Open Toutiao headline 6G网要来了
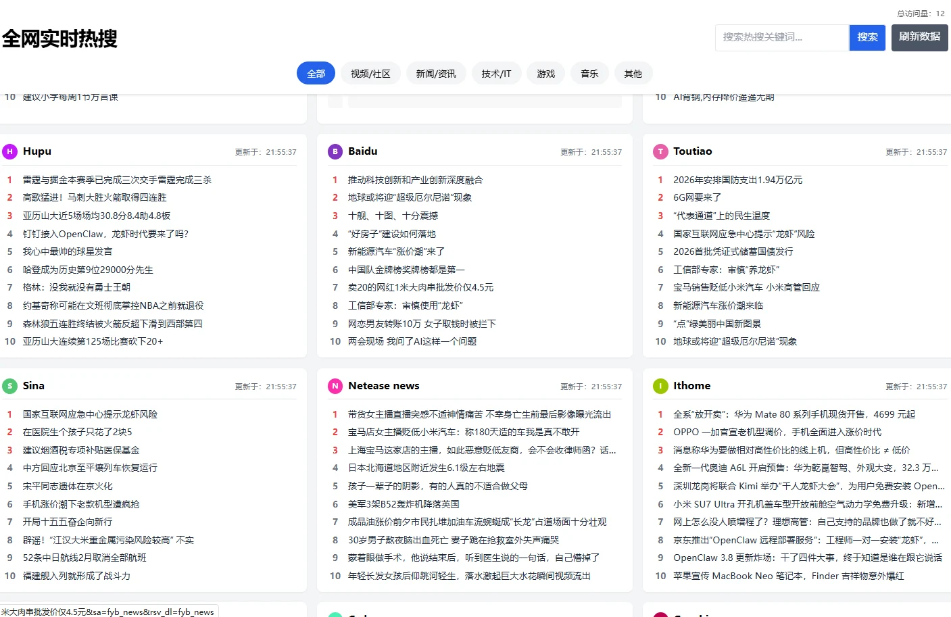The height and width of the screenshot is (617, 951). [x=697, y=197]
